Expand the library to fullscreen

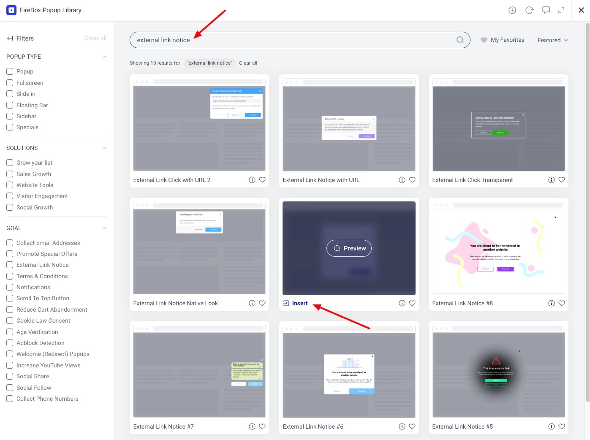click(562, 10)
